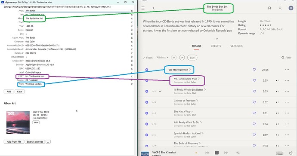Toggle the Live filter pill

(192, 58)
